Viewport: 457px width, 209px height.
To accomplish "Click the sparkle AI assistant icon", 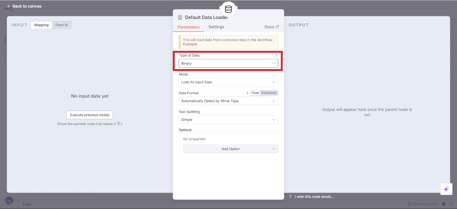I will [x=446, y=189].
